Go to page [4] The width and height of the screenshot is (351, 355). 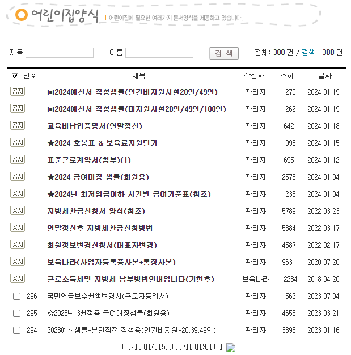(x=153, y=346)
